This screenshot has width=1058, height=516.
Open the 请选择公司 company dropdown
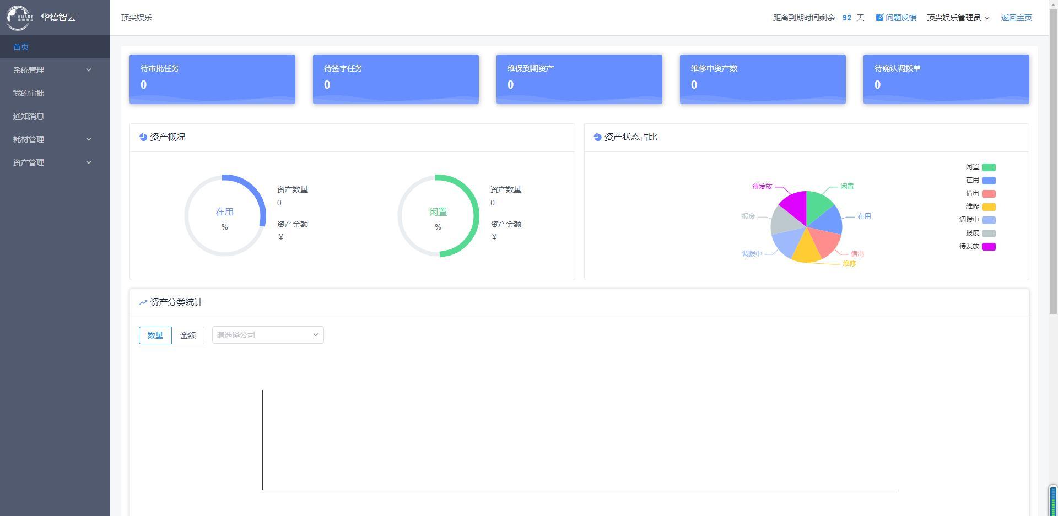point(268,335)
